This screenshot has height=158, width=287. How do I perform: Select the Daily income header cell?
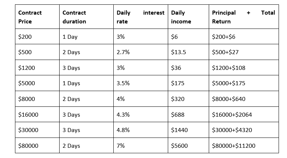[181, 17]
